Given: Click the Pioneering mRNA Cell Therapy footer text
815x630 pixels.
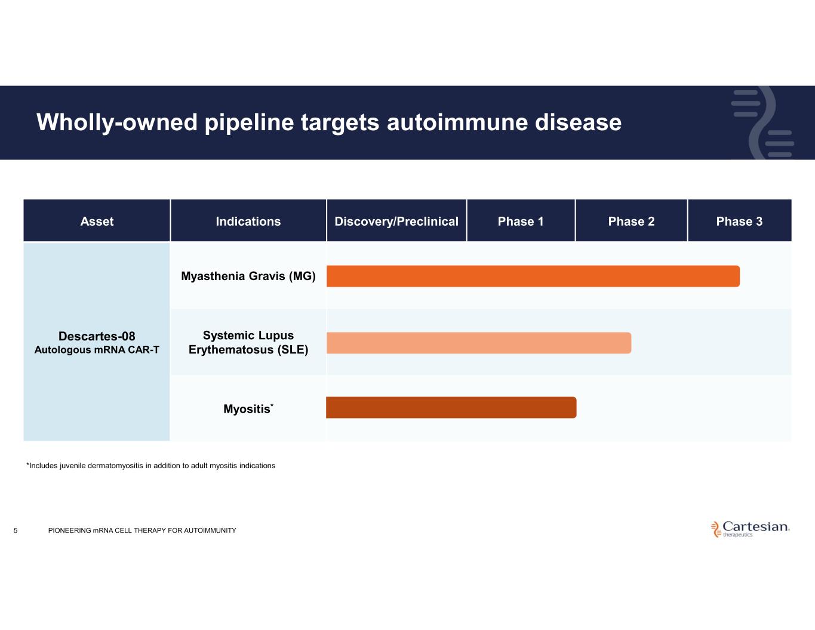Looking at the screenshot, I should pyautogui.click(x=142, y=530).
